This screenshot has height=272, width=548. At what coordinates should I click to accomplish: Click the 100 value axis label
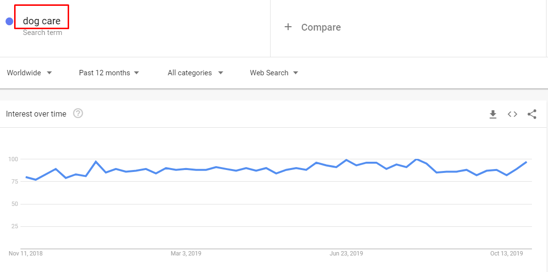click(x=13, y=159)
